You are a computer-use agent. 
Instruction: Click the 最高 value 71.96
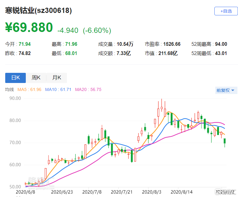click(71, 44)
